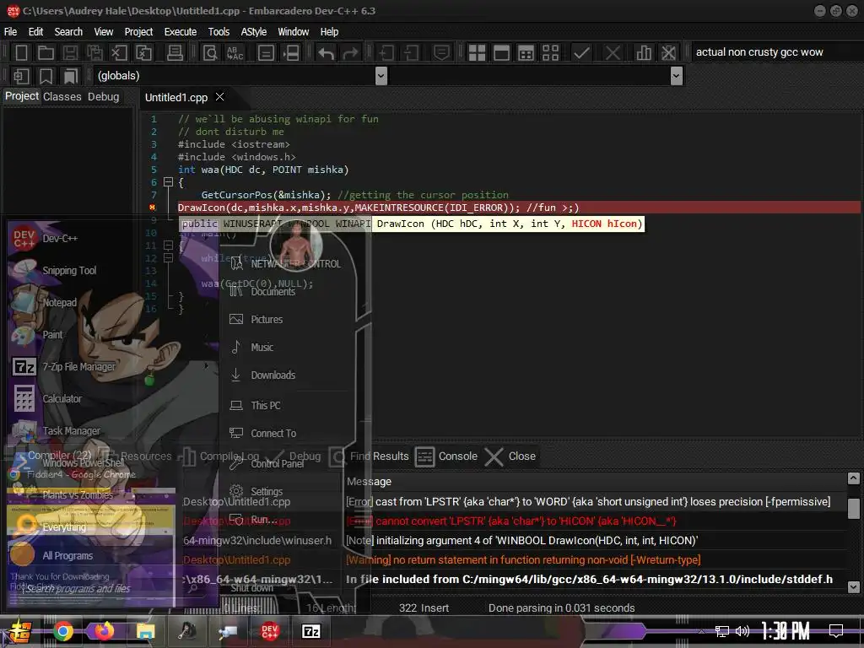This screenshot has width=864, height=648.
Task: Open the File menu
Action: click(x=10, y=32)
